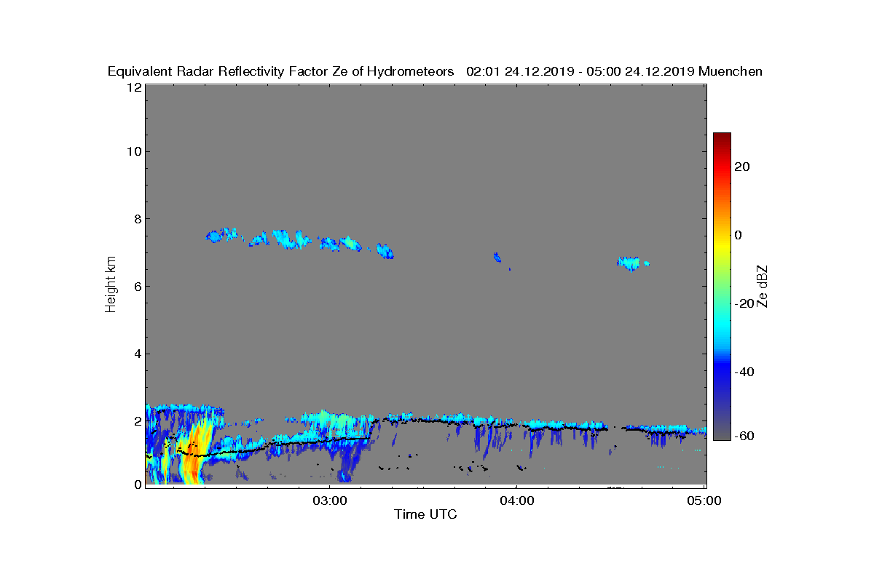The height and width of the screenshot is (582, 874).
Task: Click the 04:00 time axis label
Action: 517,501
